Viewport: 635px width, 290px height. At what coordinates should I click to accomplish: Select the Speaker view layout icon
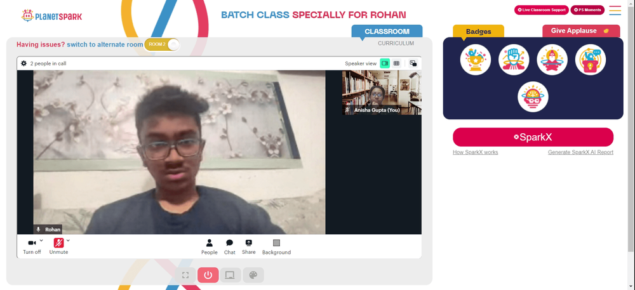[x=385, y=63]
